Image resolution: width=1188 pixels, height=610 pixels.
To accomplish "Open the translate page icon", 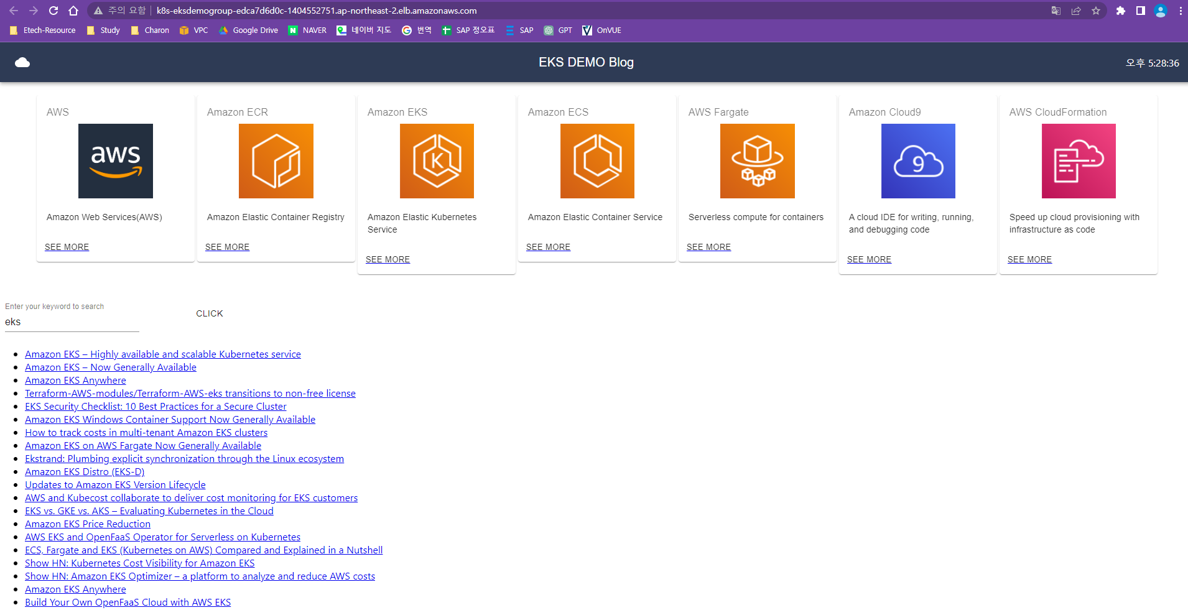I will point(1056,11).
